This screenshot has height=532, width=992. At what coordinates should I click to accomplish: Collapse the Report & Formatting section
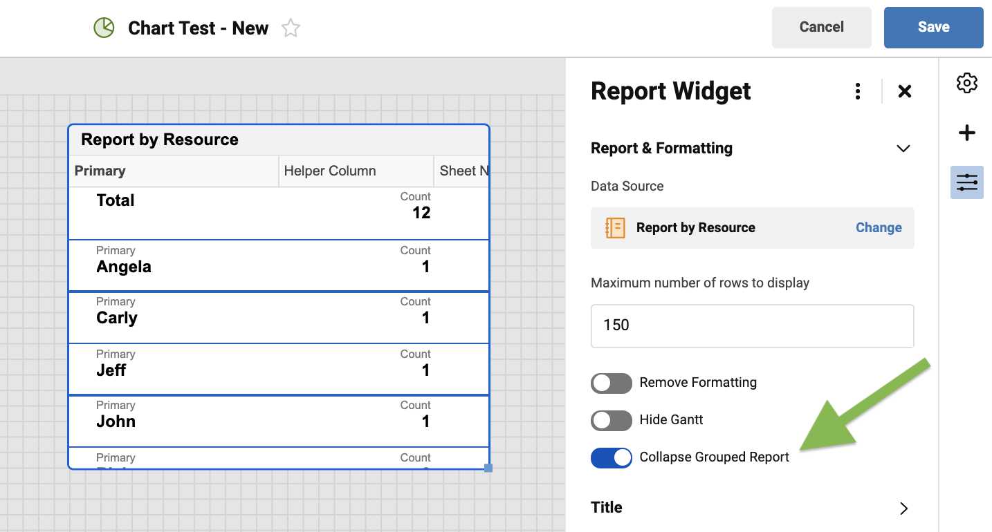click(903, 148)
